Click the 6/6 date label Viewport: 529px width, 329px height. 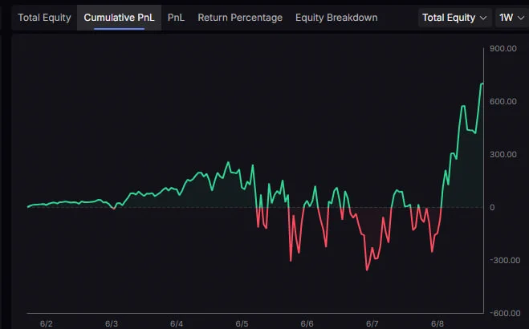[307, 324]
